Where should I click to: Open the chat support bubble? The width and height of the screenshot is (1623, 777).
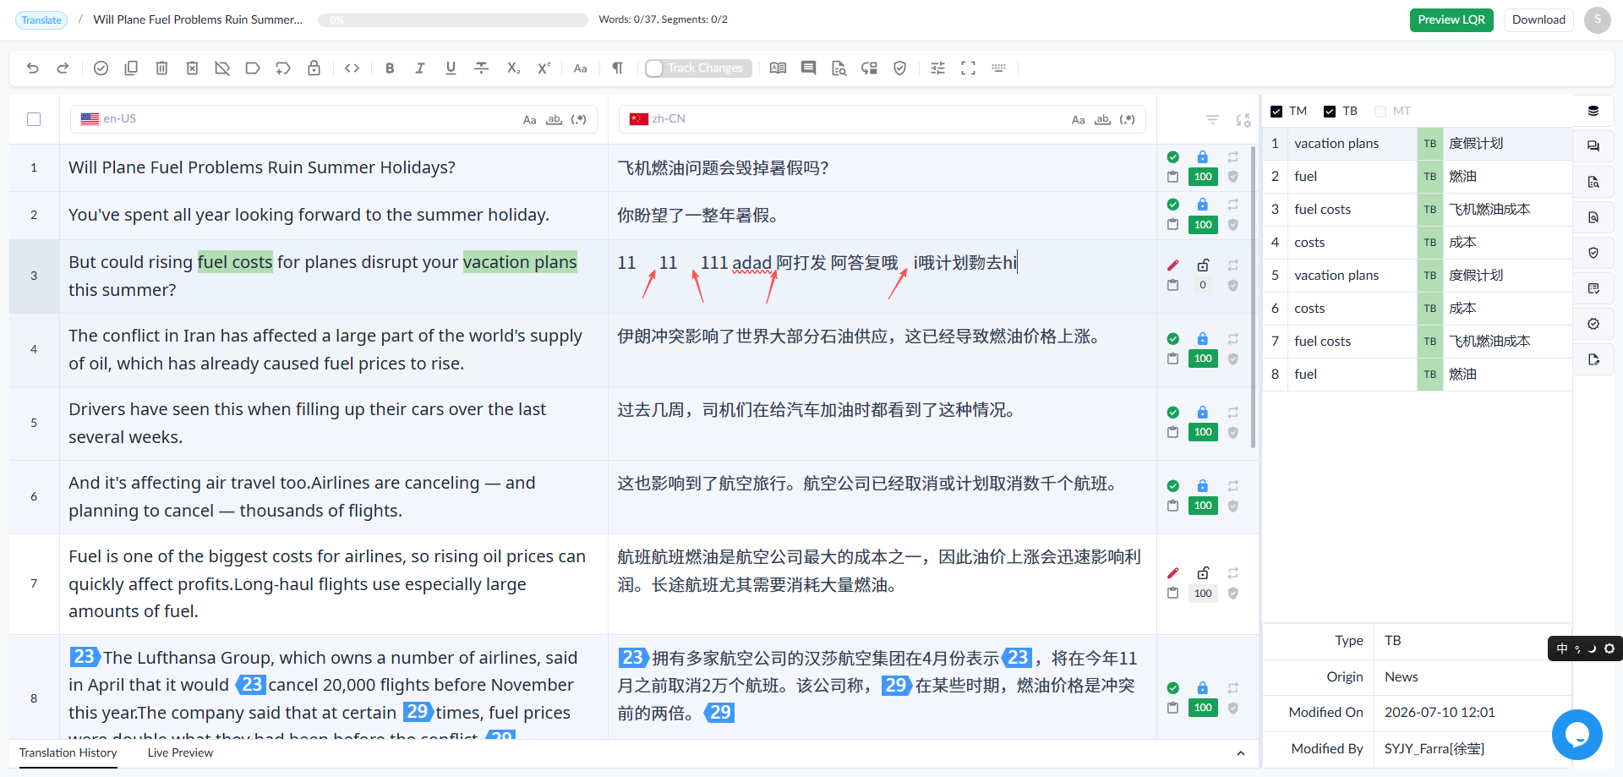click(x=1577, y=735)
